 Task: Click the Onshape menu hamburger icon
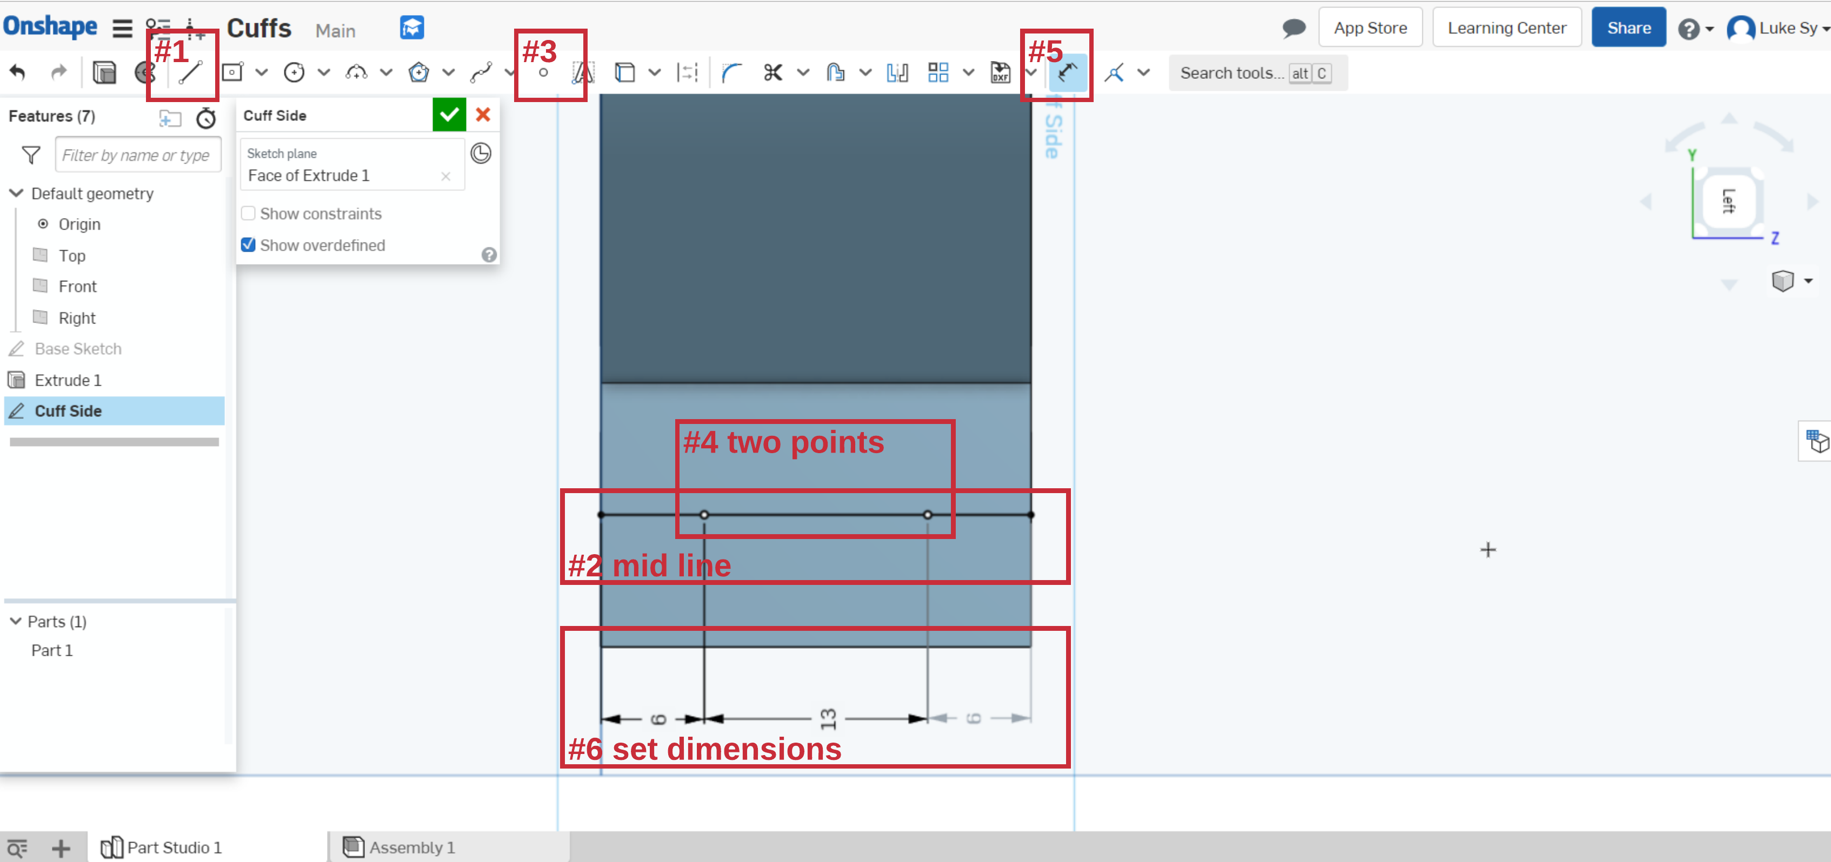[122, 26]
